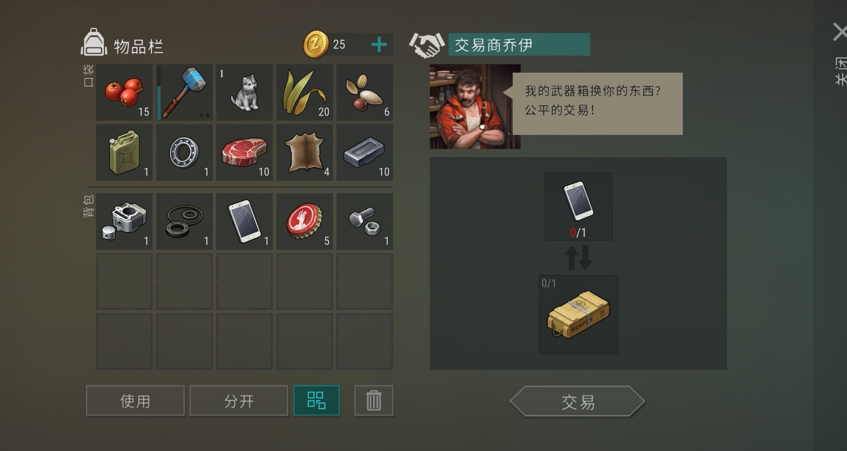Image resolution: width=847 pixels, height=451 pixels.
Task: Select the engine cylinder part
Action: click(124, 222)
